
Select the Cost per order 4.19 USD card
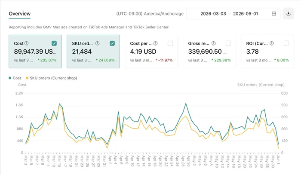click(x=151, y=52)
